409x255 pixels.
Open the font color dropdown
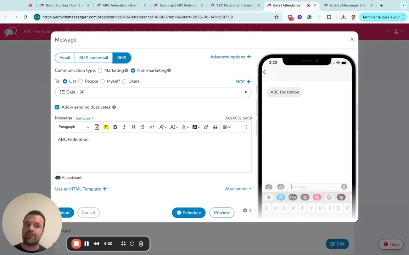pos(185,127)
